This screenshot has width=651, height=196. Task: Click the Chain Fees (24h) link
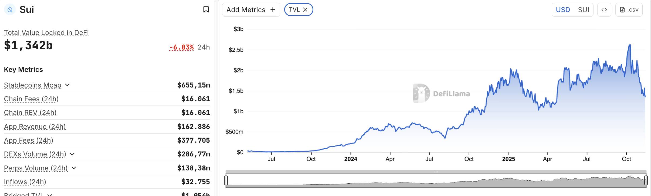[31, 99]
